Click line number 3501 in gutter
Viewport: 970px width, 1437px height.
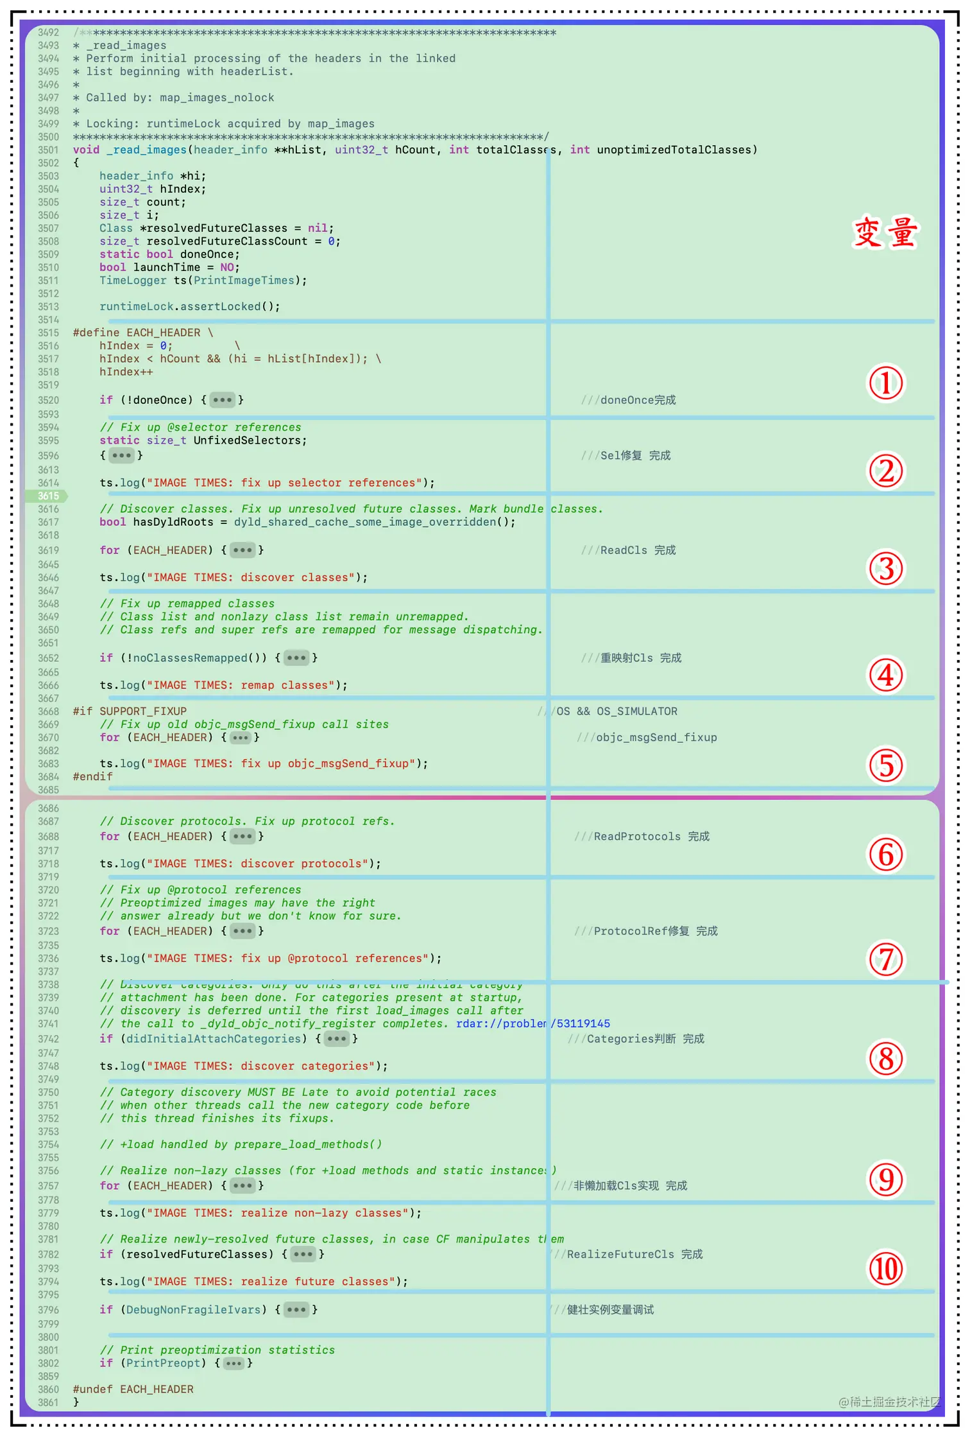48,150
